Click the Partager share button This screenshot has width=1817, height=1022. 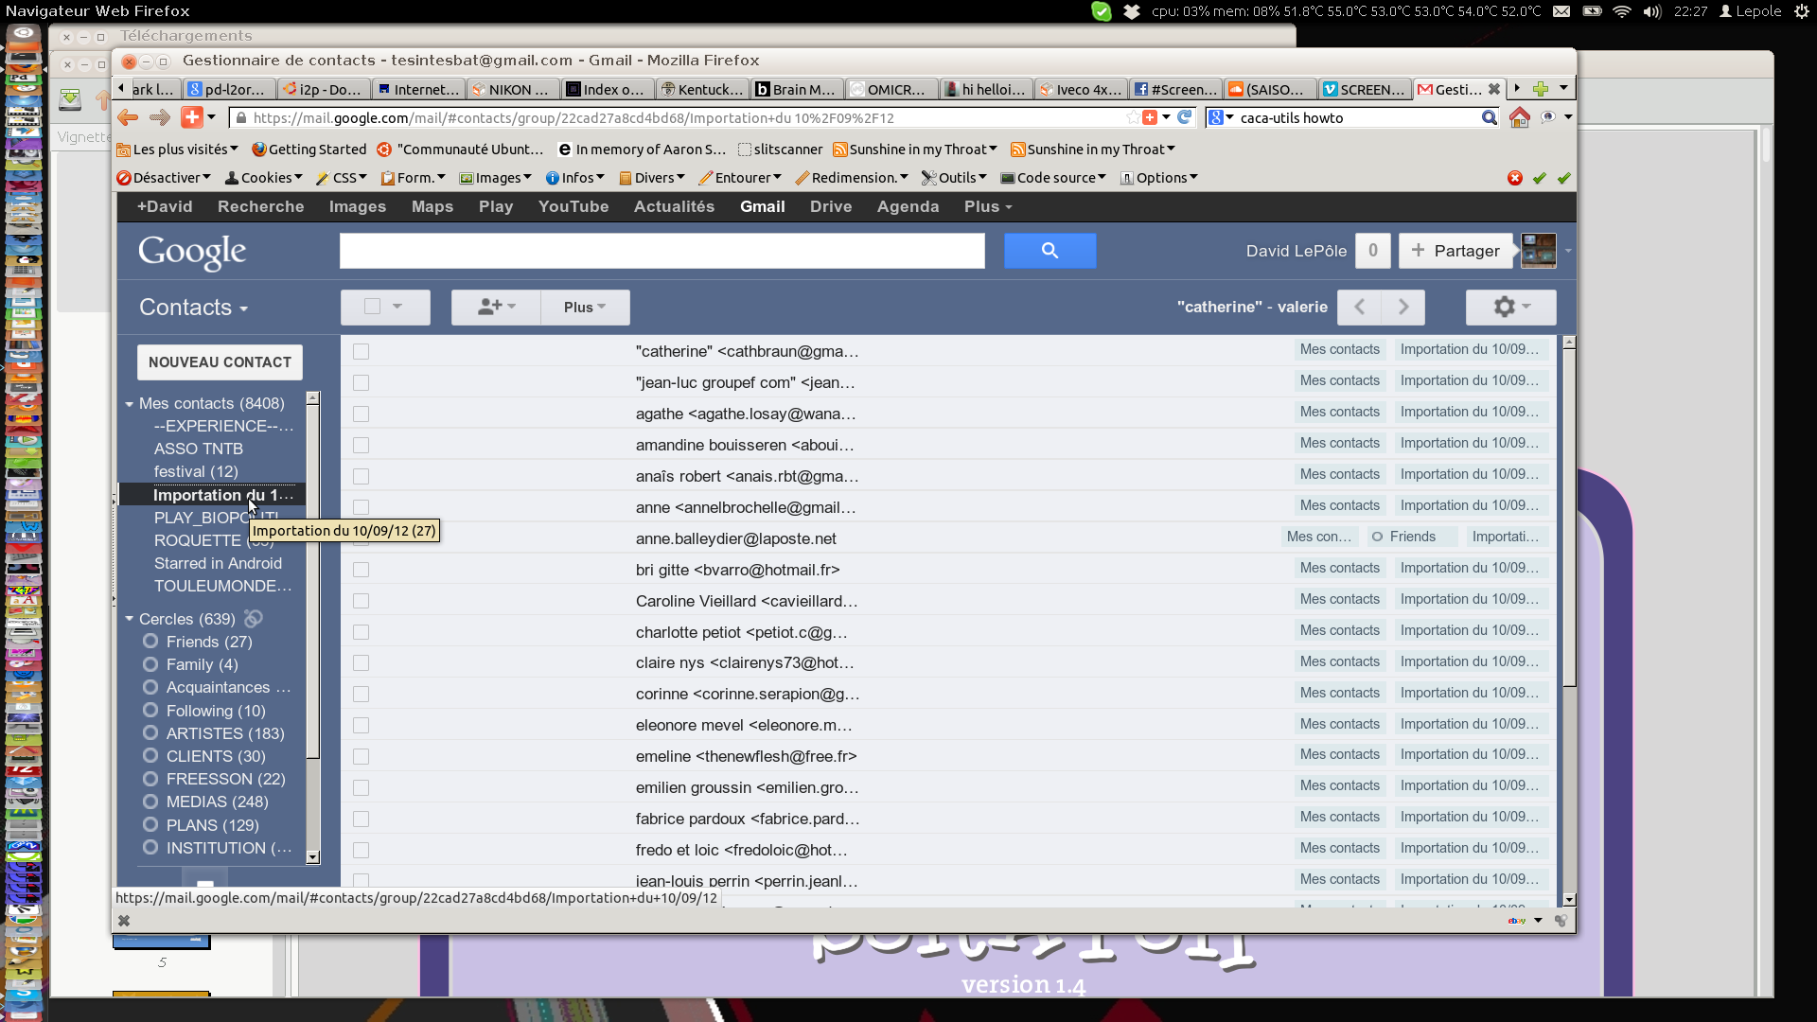(x=1455, y=251)
